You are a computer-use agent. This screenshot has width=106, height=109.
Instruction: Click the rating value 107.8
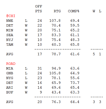pyautogui.click(x=55, y=21)
